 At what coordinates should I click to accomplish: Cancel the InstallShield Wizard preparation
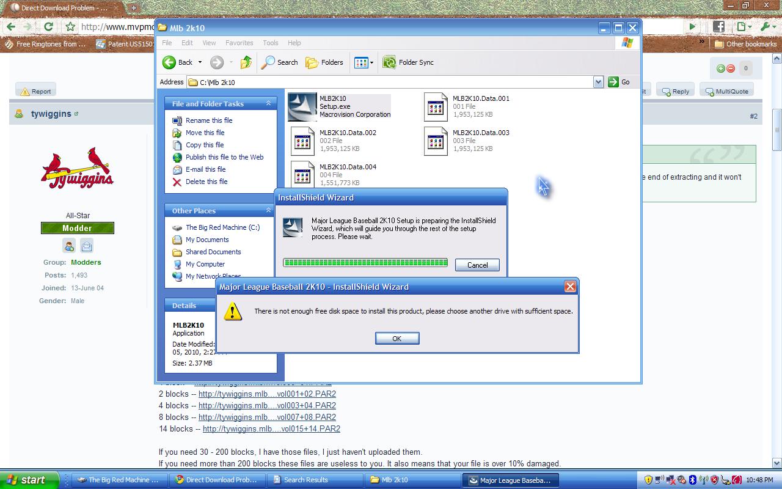tap(477, 265)
